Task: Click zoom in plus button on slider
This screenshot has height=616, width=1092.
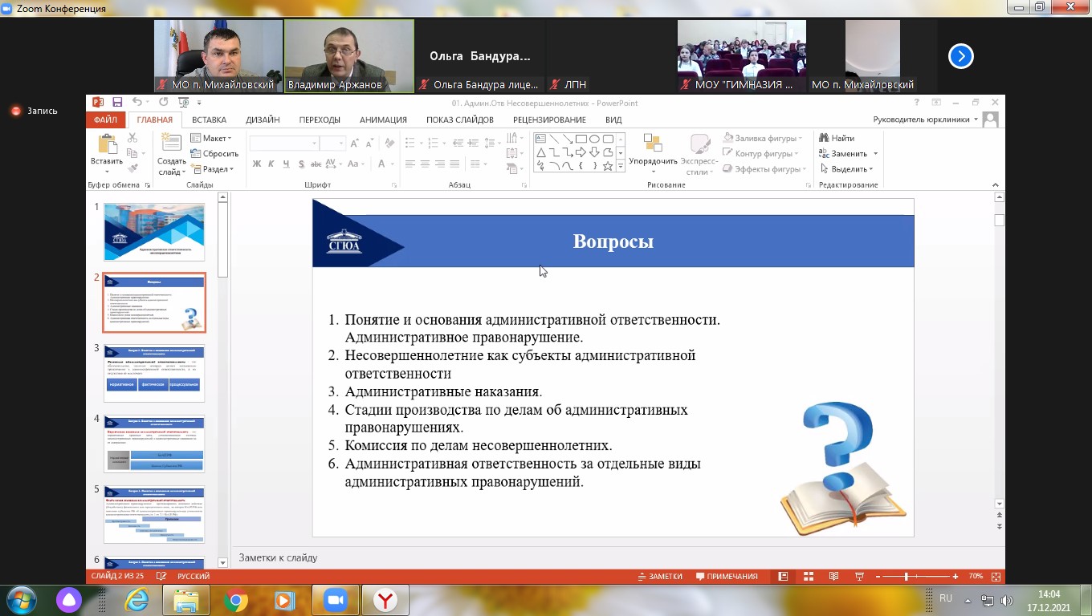Action: point(955,576)
